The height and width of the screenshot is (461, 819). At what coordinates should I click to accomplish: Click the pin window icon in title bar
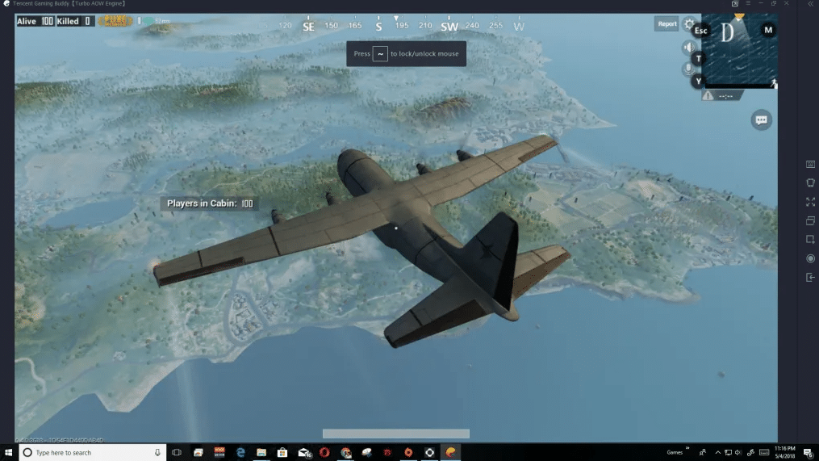(735, 3)
